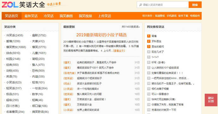Open the 2019最新精彩的小段子精选 headline
Image resolution: width=218 pixels, height=114 pixels.
pyautogui.click(x=101, y=35)
